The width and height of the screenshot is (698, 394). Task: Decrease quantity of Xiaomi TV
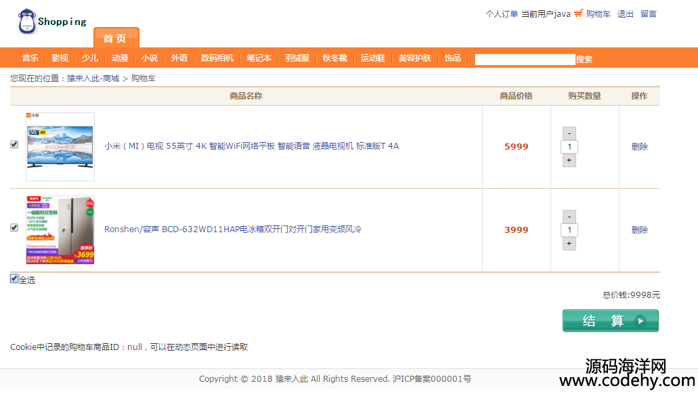coord(569,133)
